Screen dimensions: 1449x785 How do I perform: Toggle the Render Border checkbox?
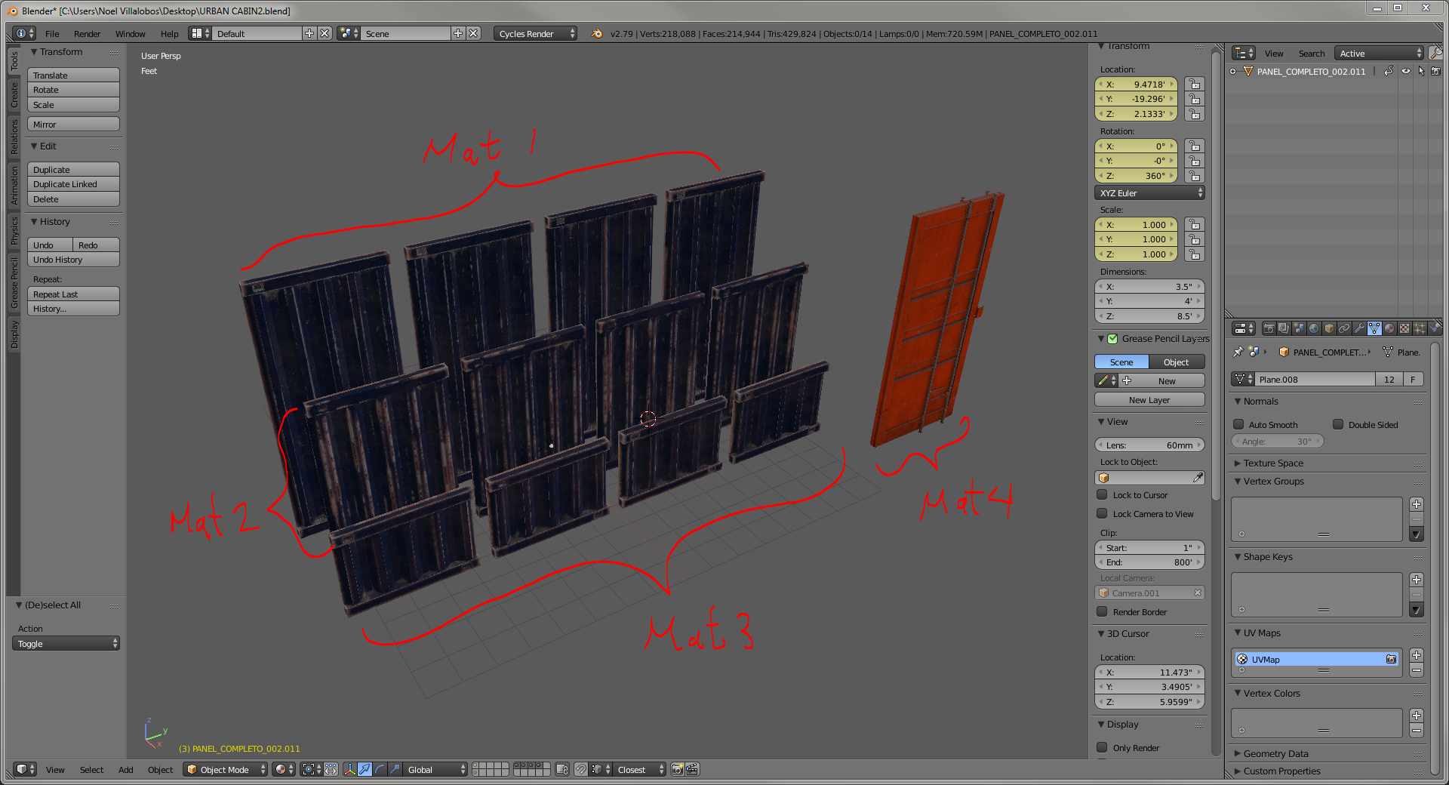[1102, 611]
